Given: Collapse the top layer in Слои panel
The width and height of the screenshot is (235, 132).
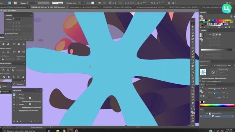Looking at the screenshot, I should 207,114.
